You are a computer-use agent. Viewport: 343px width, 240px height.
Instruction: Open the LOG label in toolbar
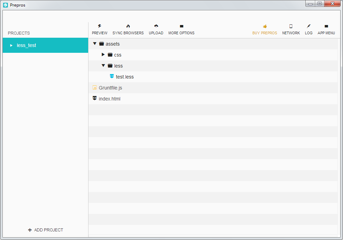[309, 33]
